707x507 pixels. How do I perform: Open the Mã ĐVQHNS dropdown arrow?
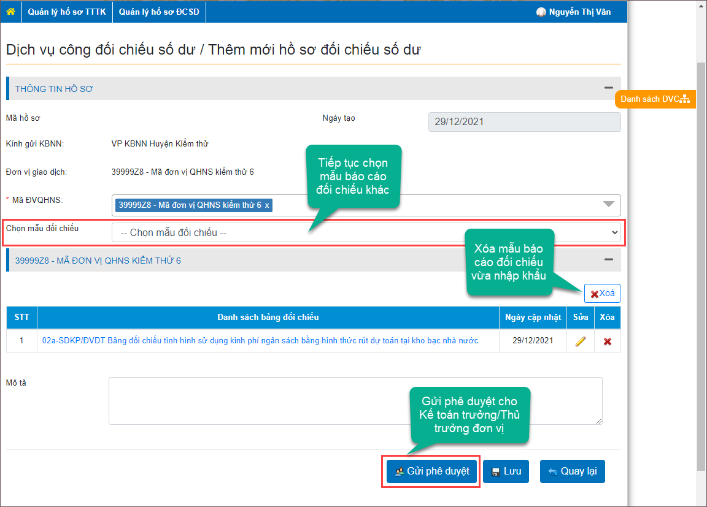coord(608,205)
